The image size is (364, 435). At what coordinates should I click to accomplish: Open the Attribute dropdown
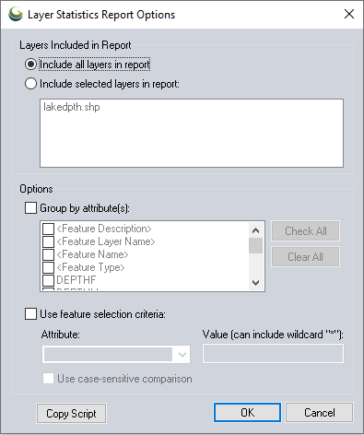point(116,355)
